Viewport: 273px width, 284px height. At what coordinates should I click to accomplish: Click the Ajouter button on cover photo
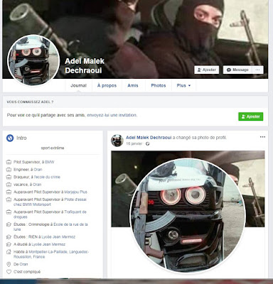[207, 70]
